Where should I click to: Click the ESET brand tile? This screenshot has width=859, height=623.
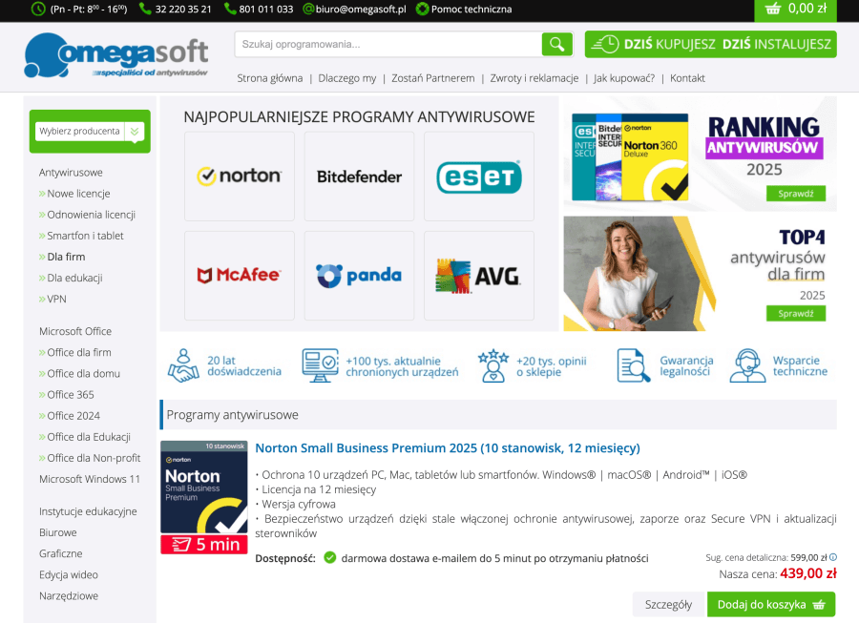tap(478, 176)
